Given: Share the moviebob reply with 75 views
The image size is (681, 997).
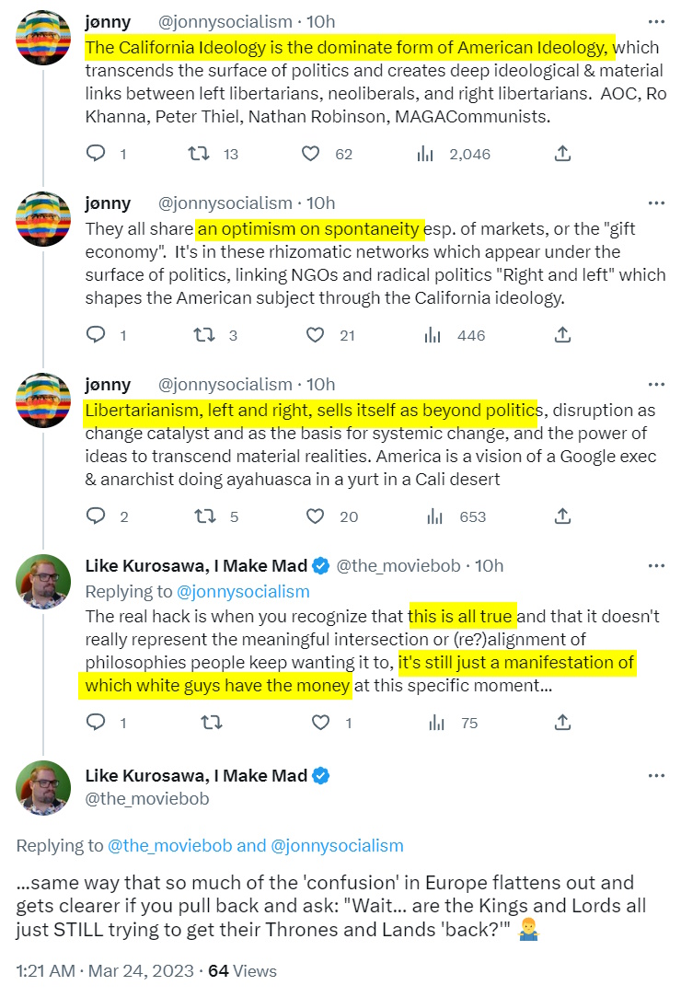Looking at the screenshot, I should [563, 723].
